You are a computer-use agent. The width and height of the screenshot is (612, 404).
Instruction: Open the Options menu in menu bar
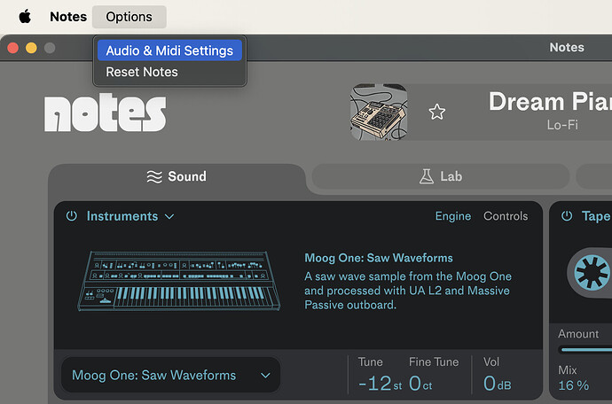point(129,17)
